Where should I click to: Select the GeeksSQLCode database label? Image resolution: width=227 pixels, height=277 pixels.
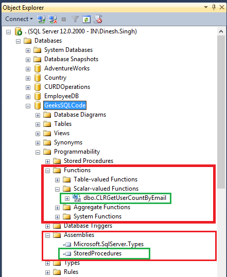[x=65, y=105]
